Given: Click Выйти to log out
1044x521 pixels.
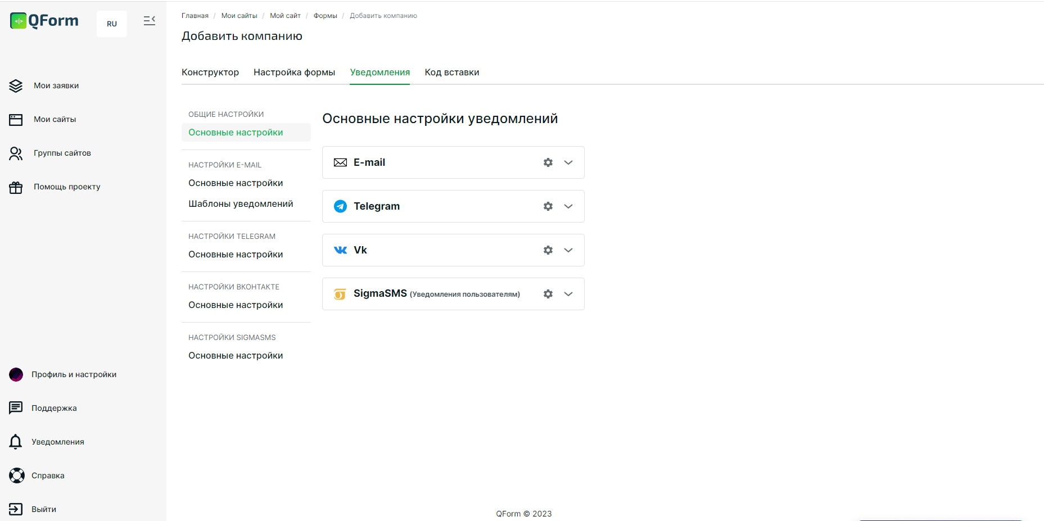Looking at the screenshot, I should tap(44, 509).
